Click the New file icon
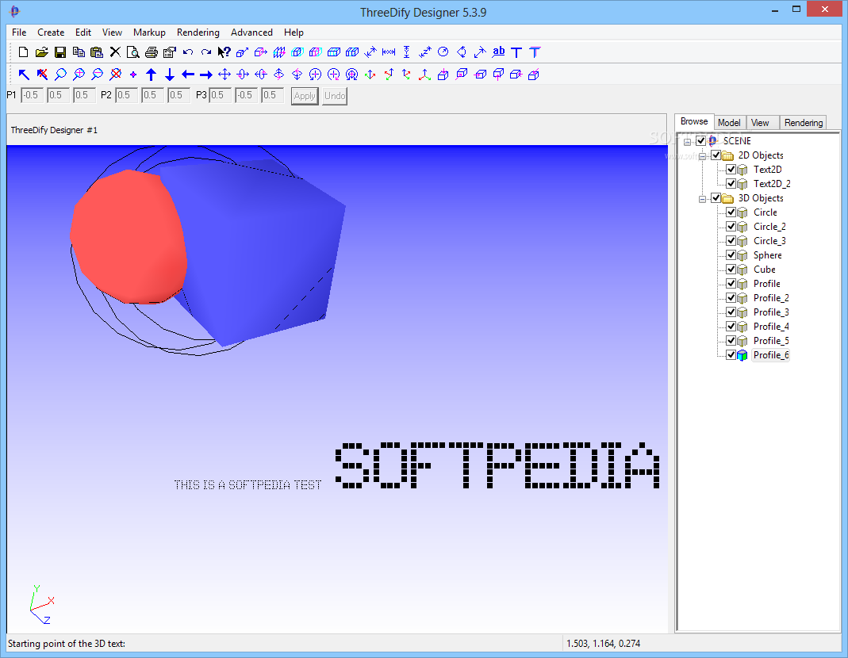This screenshot has width=848, height=658. 23,52
